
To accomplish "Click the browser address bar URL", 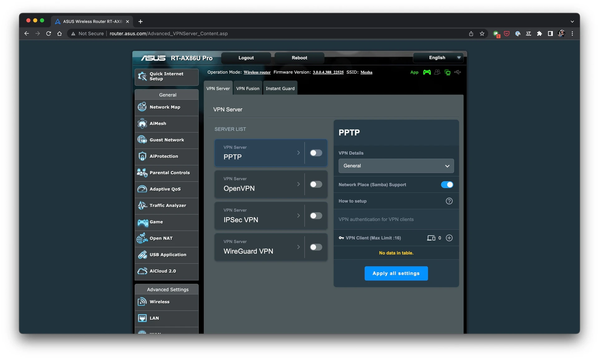I will [x=168, y=33].
